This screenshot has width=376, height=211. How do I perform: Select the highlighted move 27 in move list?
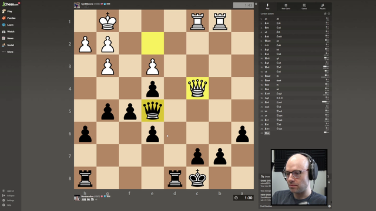click(267, 133)
